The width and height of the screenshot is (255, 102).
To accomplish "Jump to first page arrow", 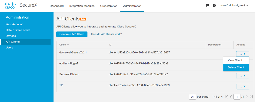I will [226, 97].
